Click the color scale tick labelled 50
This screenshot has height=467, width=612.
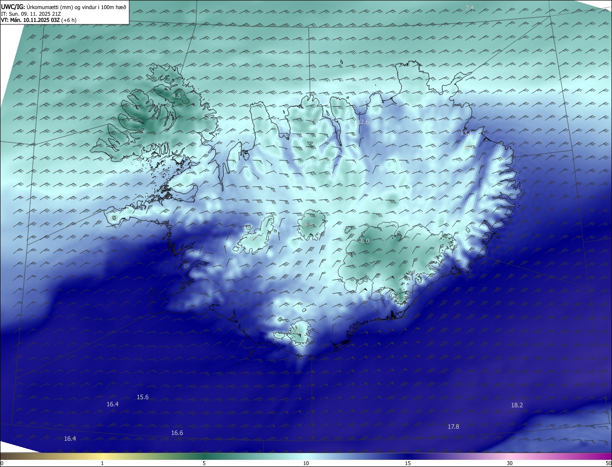[x=608, y=463]
